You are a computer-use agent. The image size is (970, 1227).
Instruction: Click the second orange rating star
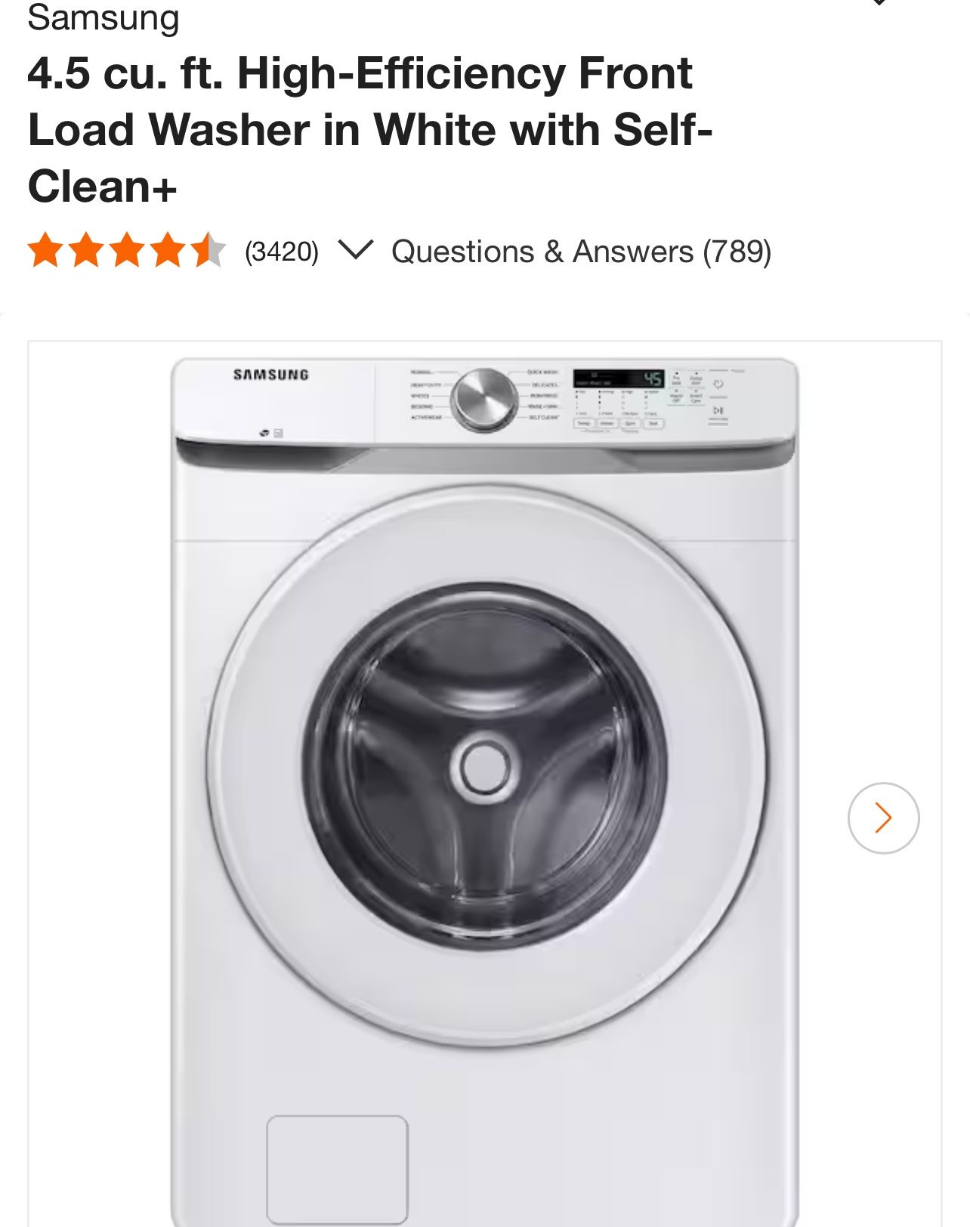tap(87, 250)
